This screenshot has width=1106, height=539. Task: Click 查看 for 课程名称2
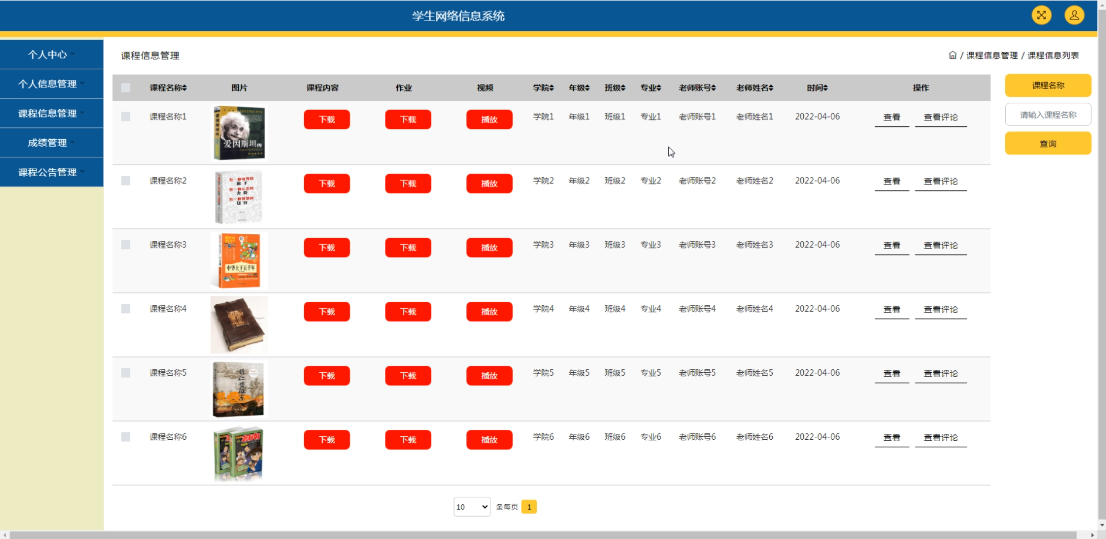click(x=892, y=181)
